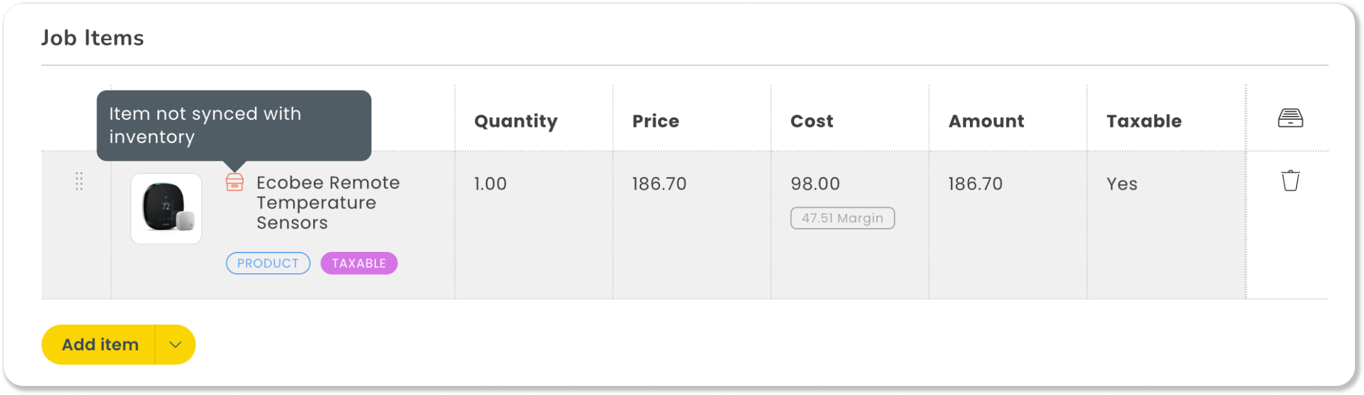Click the PRODUCT tag badge
Viewport: 1364px width, 395px height.
tap(268, 264)
